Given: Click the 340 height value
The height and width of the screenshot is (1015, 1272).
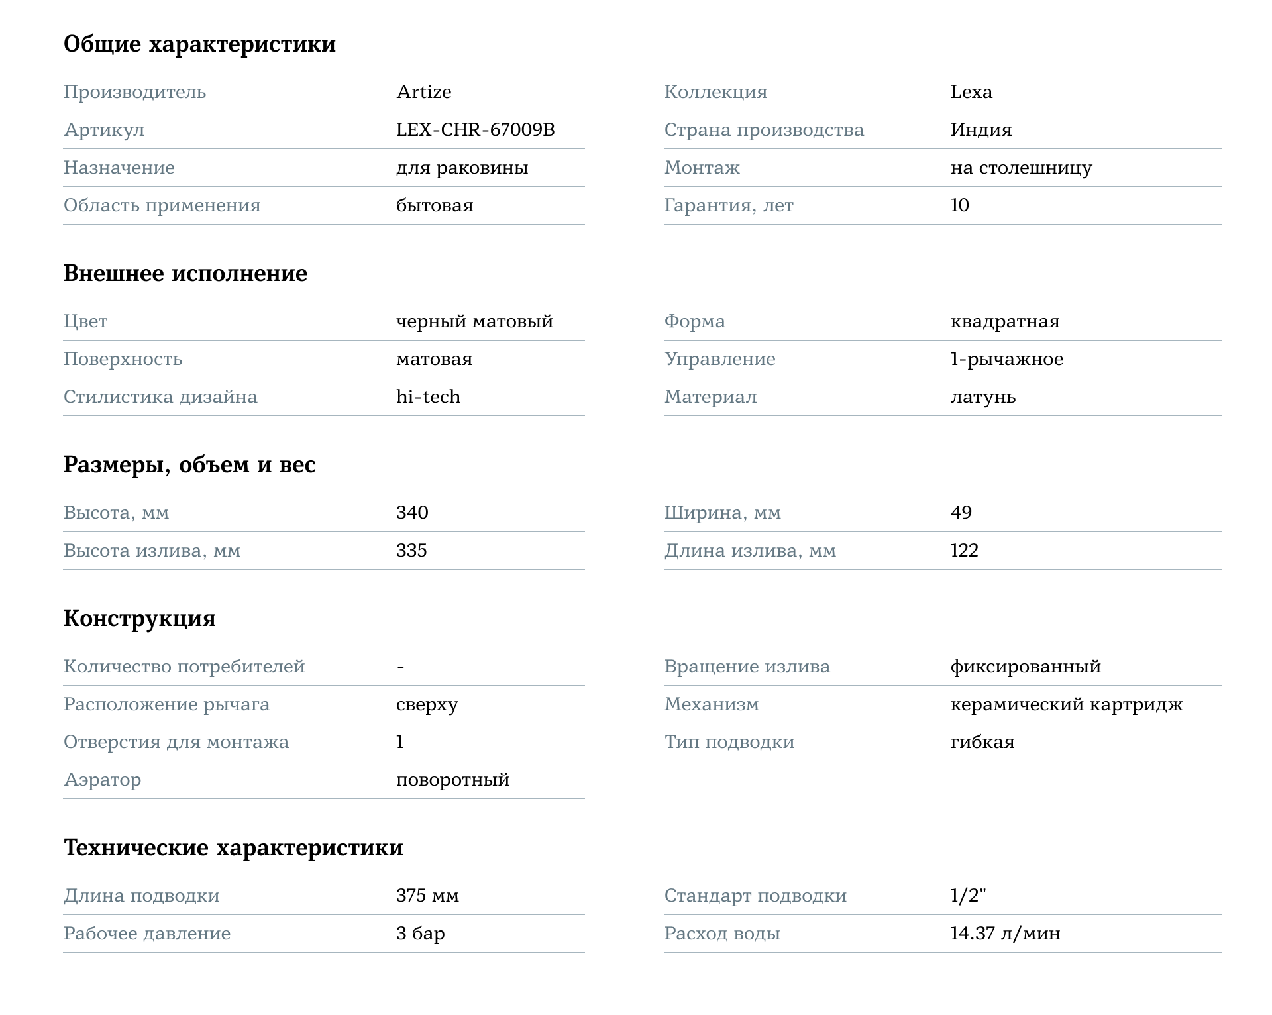Looking at the screenshot, I should pos(412,513).
